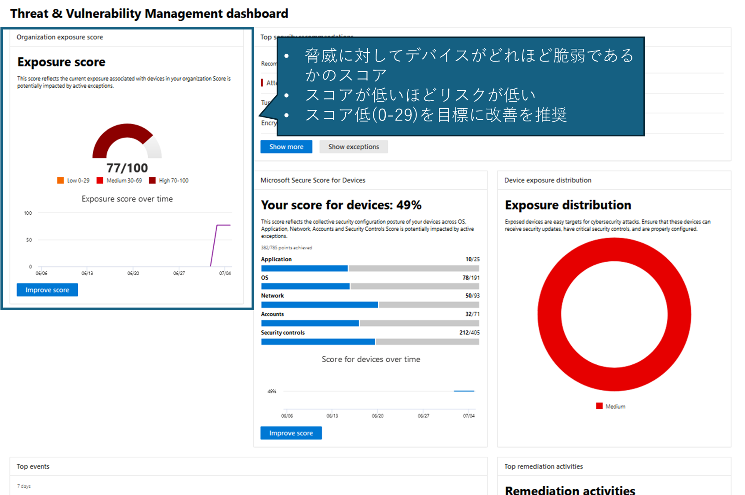Click the Security controls progress bar

click(370, 342)
